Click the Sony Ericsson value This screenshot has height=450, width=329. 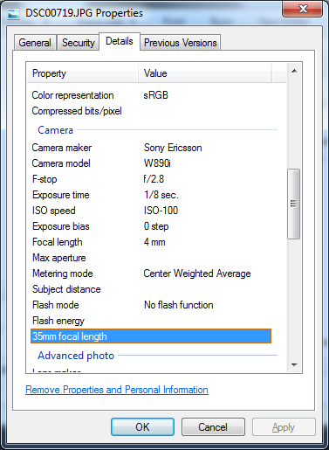click(173, 148)
